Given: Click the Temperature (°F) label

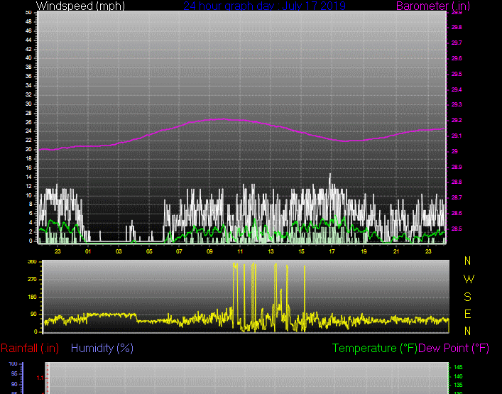Looking at the screenshot, I should pos(375,348).
